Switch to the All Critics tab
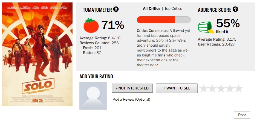The image size is (257, 120). tap(152, 9)
